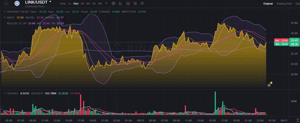Open chart settings hexagon icon

pos(142,4)
